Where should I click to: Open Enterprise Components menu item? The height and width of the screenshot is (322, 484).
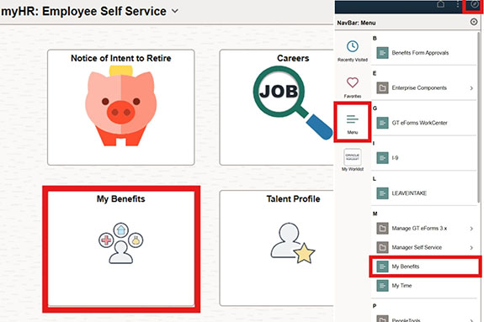pos(423,88)
